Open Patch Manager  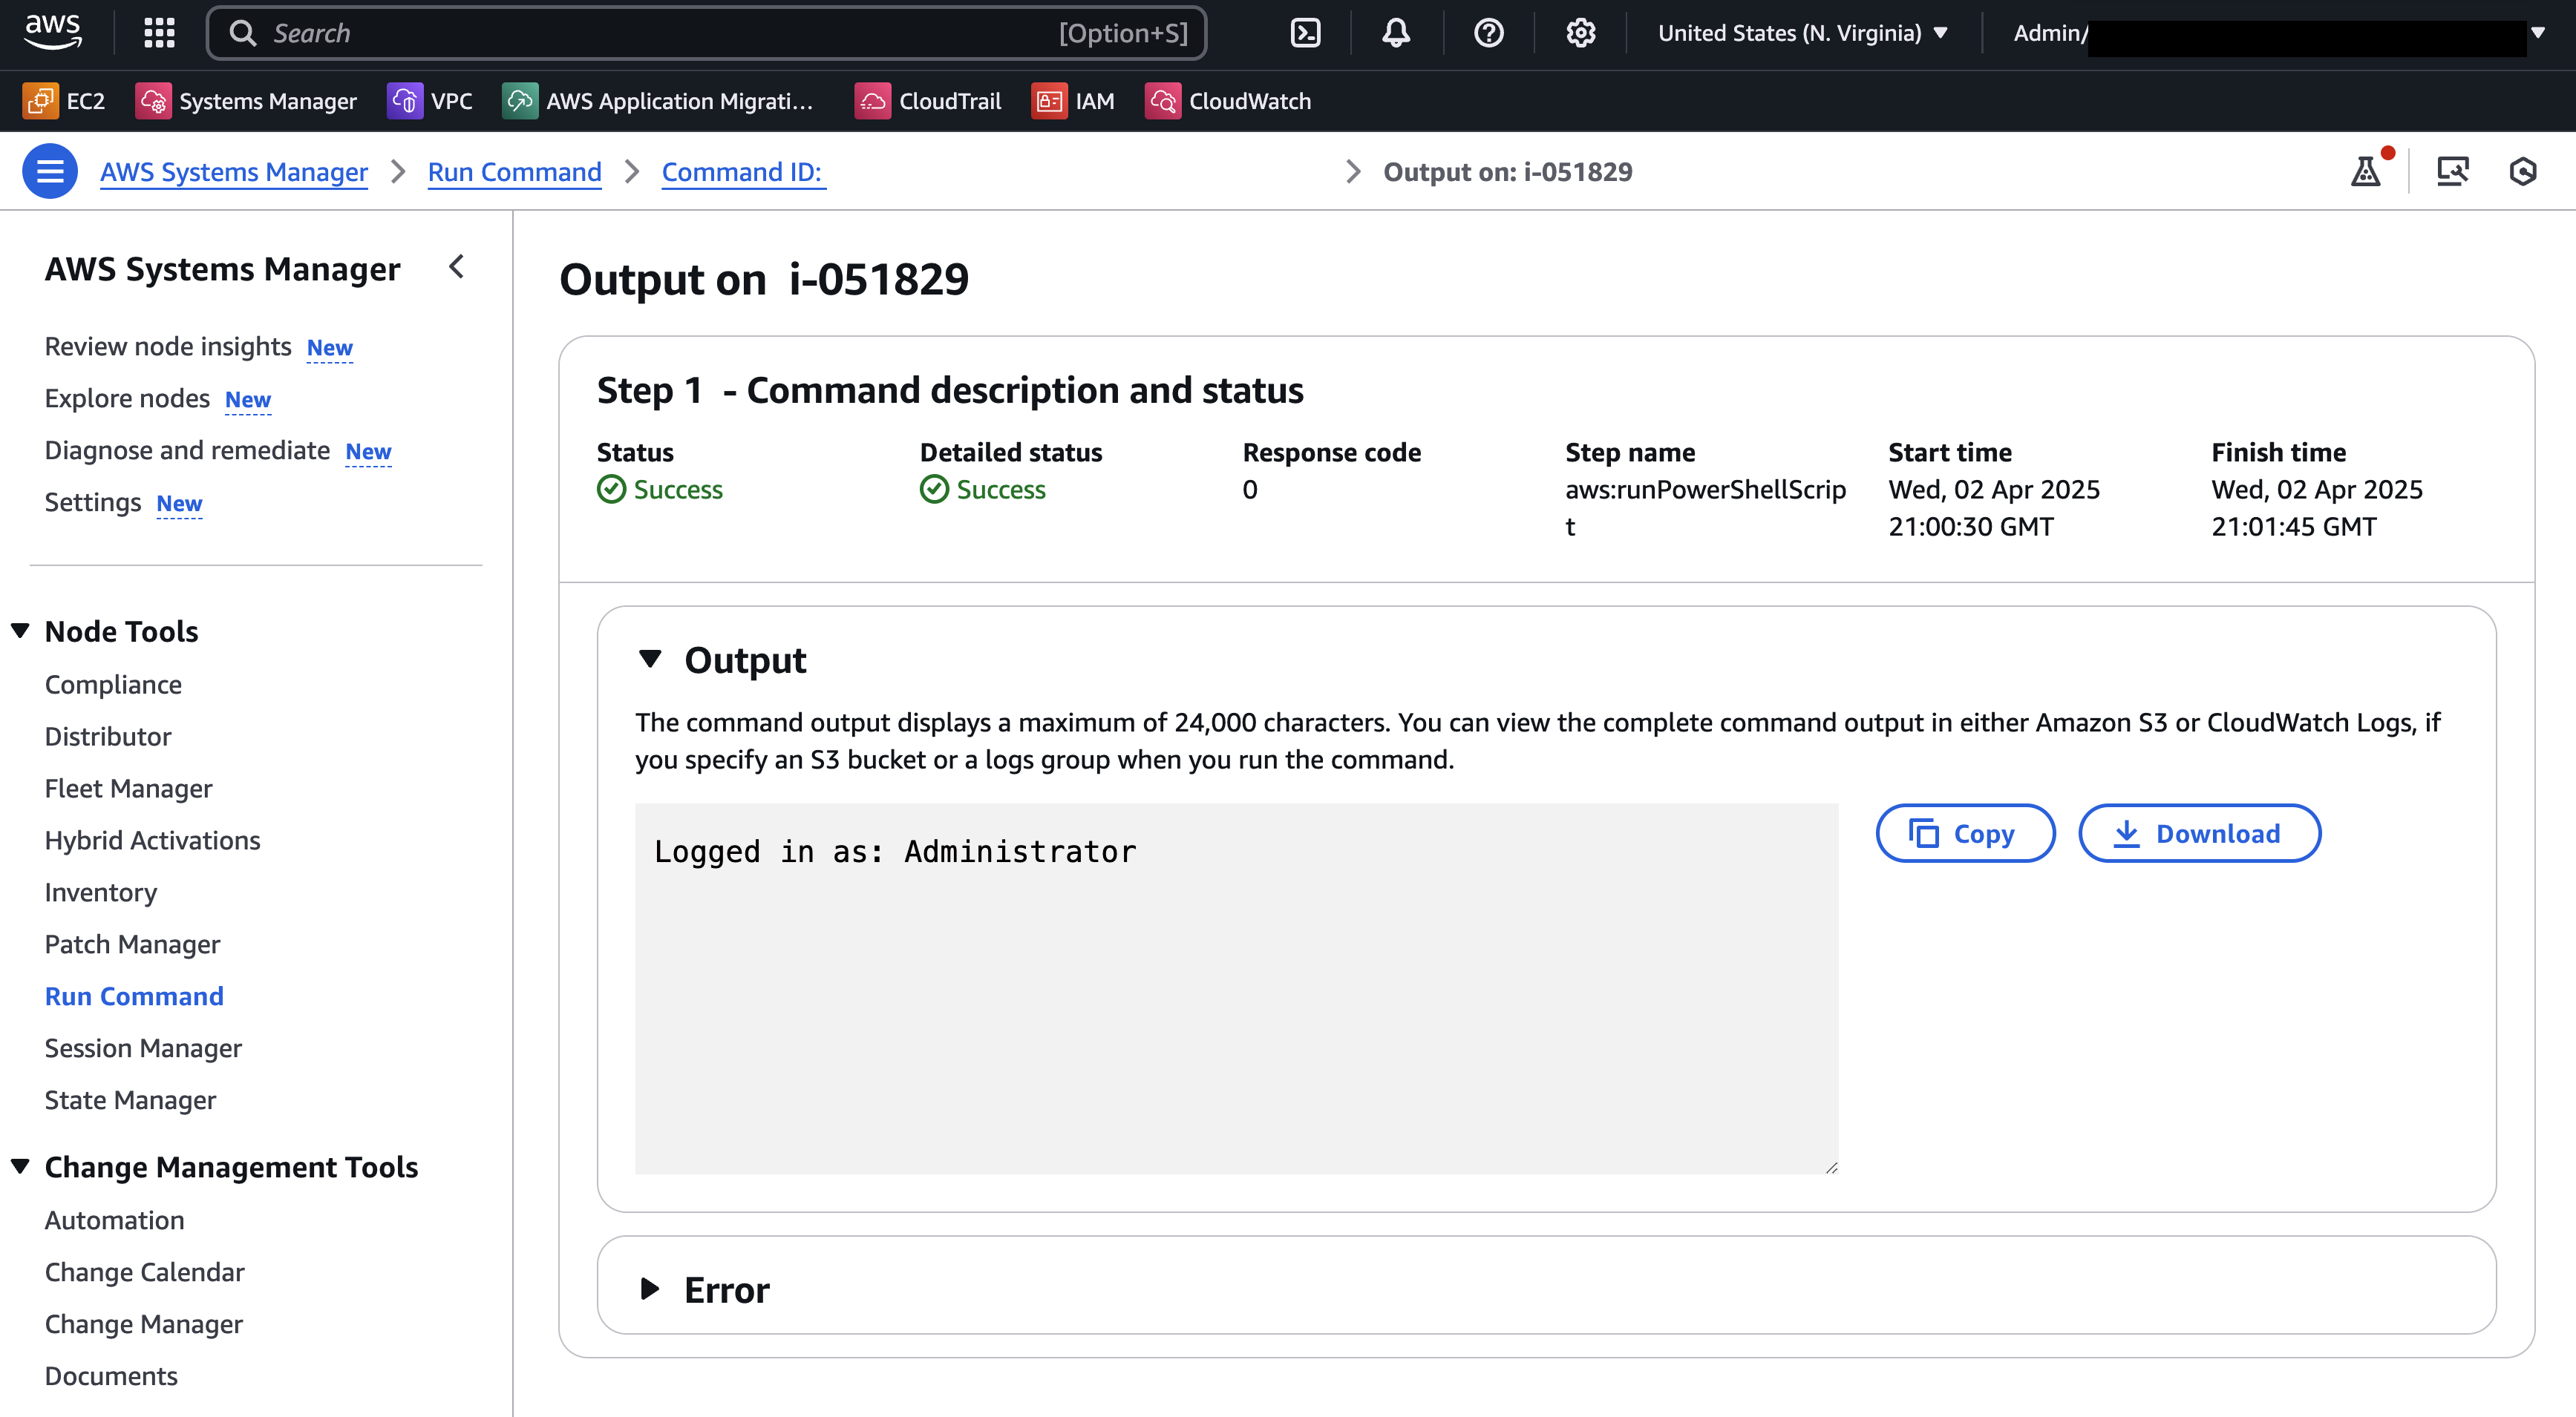click(132, 944)
